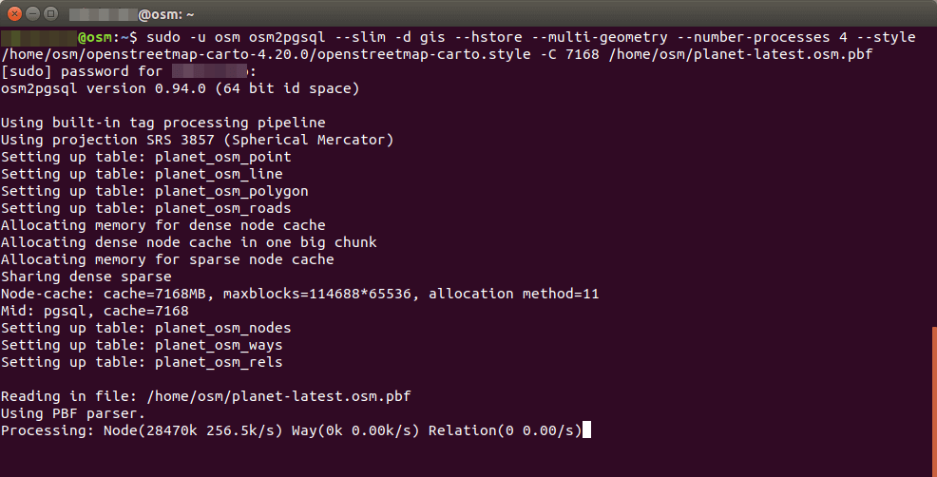937x477 pixels.
Task: Click the 'Sharing dense sparse' line
Action: (x=86, y=277)
